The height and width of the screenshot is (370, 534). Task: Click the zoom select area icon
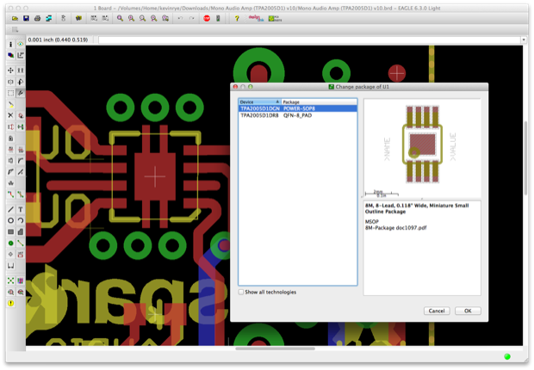[165, 18]
